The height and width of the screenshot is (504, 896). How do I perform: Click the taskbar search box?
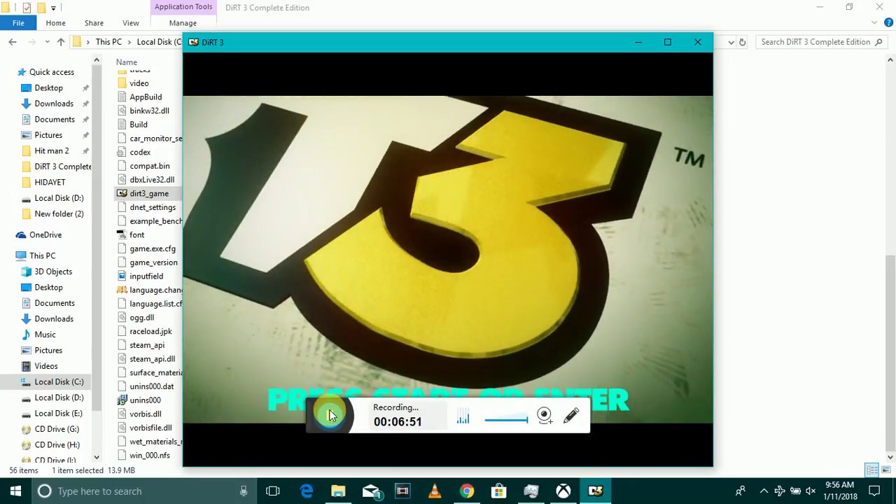(143, 491)
